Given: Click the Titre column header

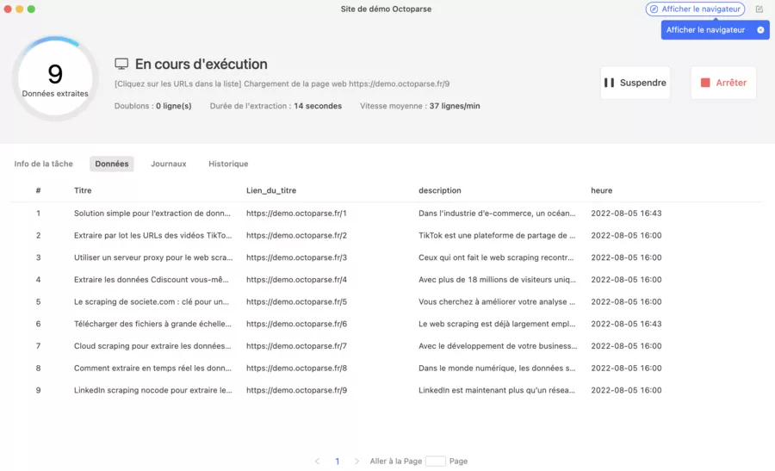Looking at the screenshot, I should tap(83, 190).
